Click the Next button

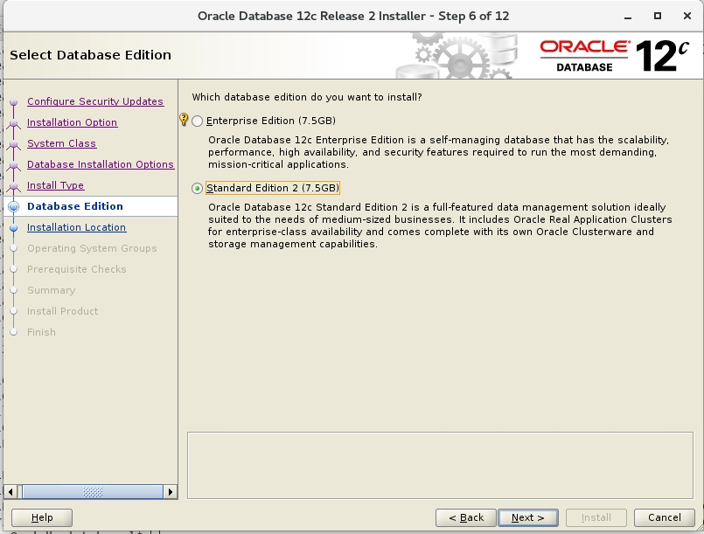pos(528,518)
